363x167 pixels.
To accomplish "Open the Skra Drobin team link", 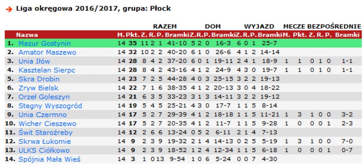I will point(39,79).
